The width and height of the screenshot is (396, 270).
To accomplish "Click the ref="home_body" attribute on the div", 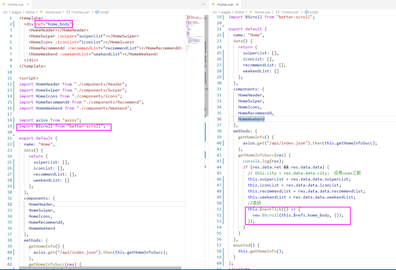I will pos(54,24).
